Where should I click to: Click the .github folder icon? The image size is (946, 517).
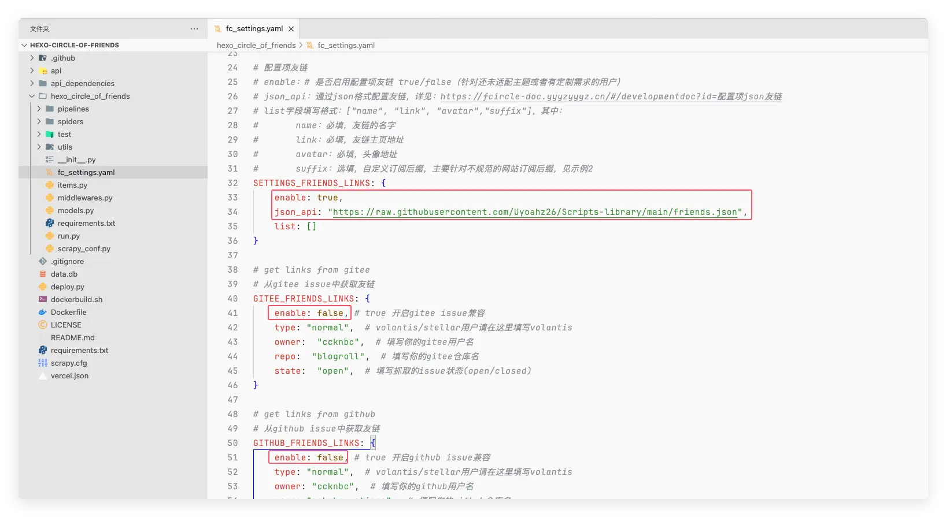43,58
